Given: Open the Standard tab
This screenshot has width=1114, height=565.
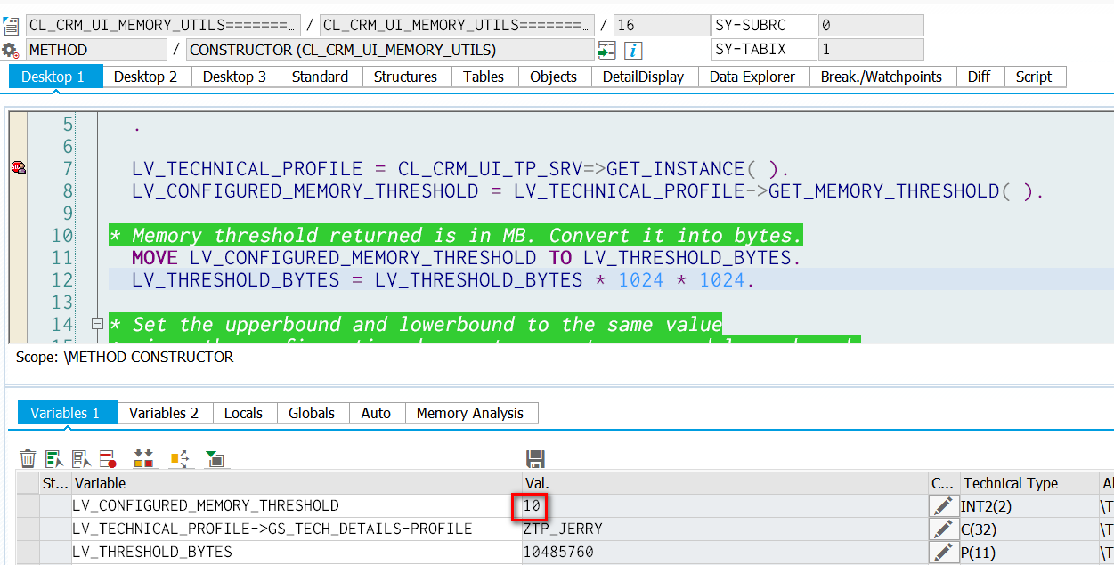Looking at the screenshot, I should (320, 77).
